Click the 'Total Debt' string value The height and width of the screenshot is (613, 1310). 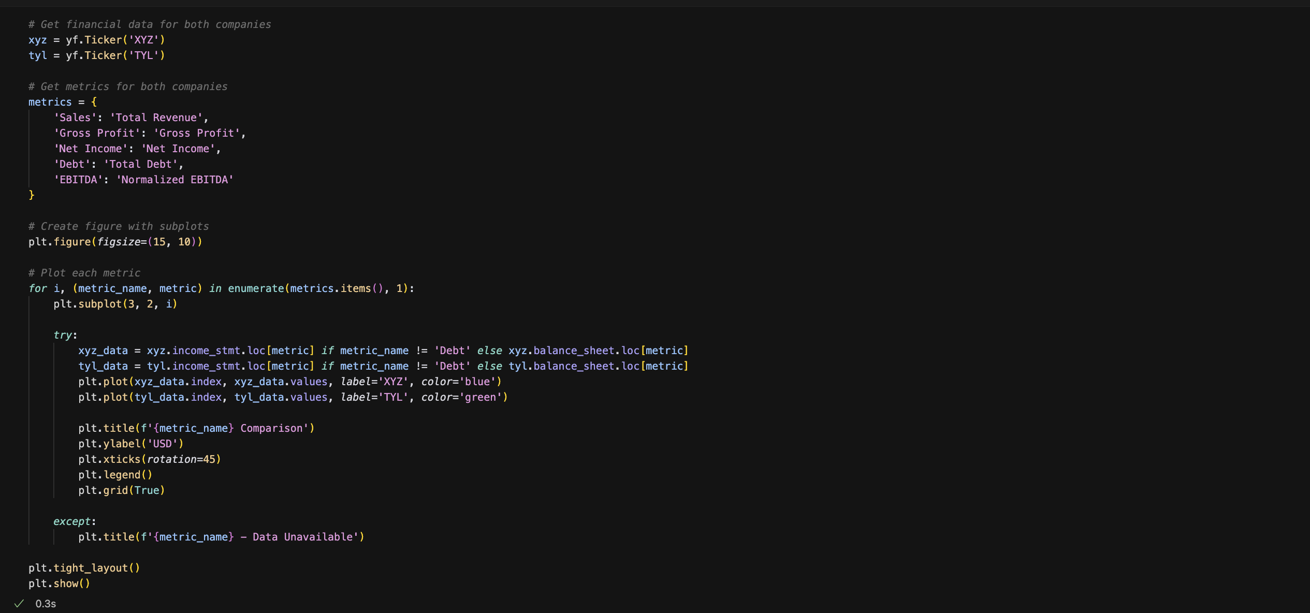[140, 164]
